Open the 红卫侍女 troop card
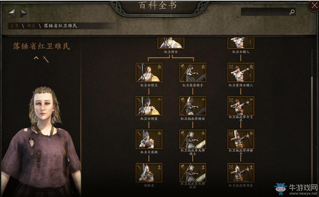 (x=171, y=43)
